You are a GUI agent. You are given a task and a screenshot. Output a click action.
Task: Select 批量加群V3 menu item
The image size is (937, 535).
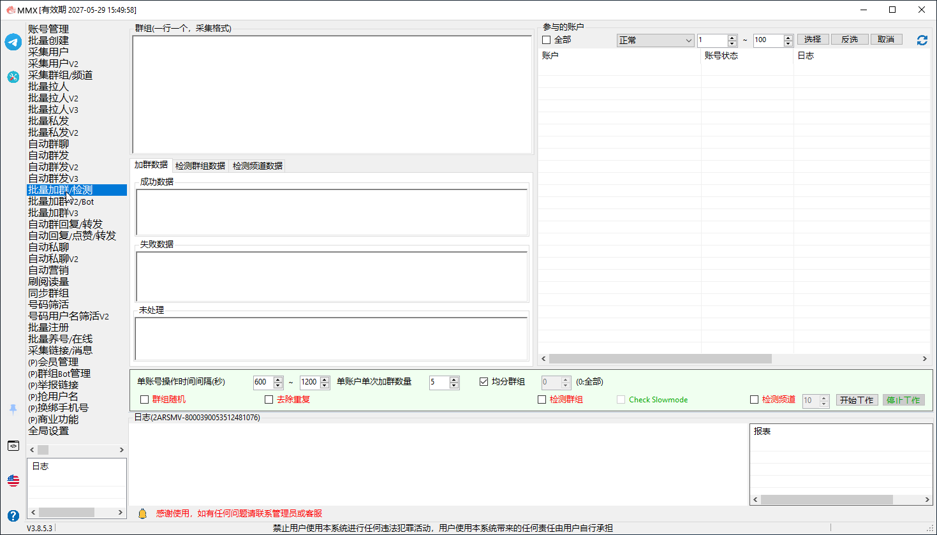pos(53,213)
